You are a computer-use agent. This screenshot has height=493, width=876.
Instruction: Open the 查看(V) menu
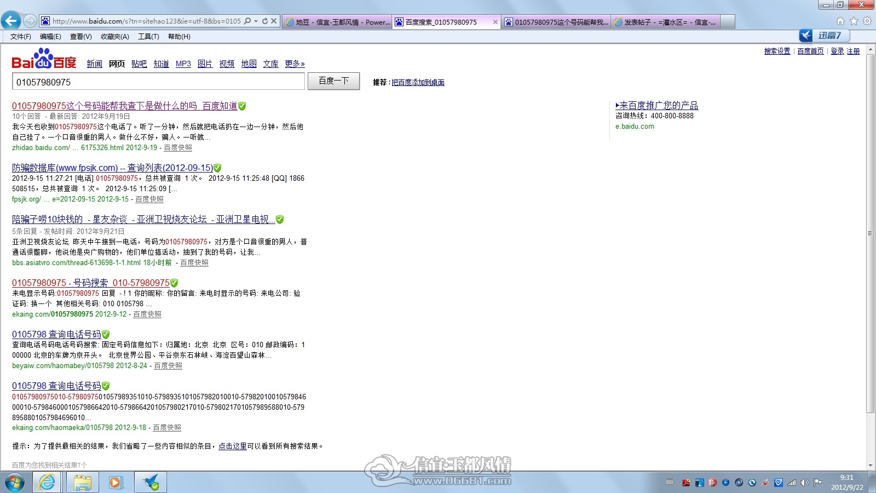pyautogui.click(x=81, y=37)
